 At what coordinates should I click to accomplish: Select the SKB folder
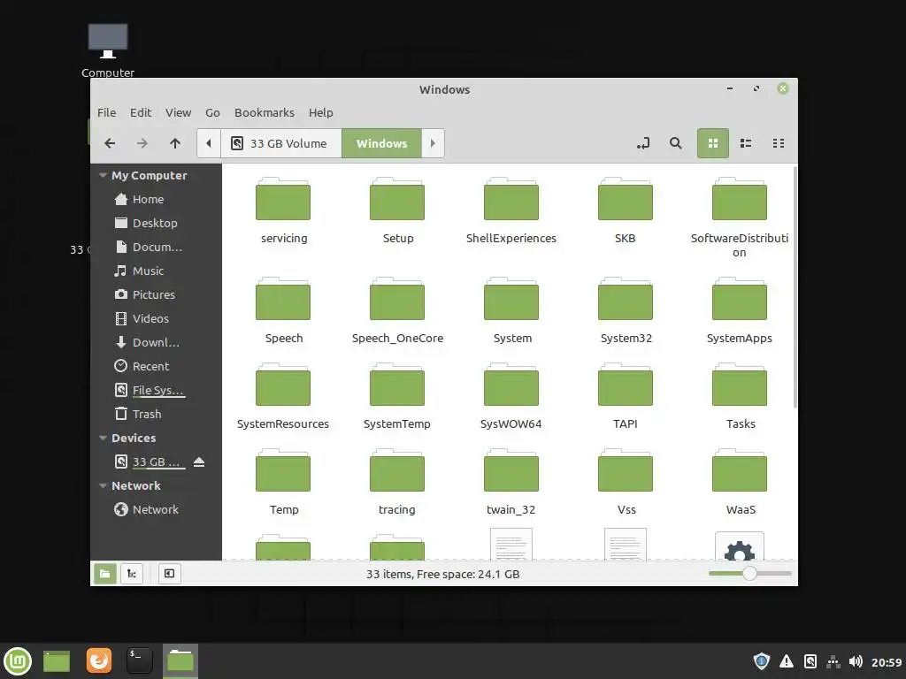point(626,211)
